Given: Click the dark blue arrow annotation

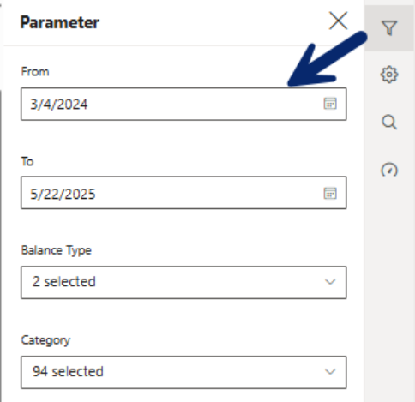Looking at the screenshot, I should [328, 59].
